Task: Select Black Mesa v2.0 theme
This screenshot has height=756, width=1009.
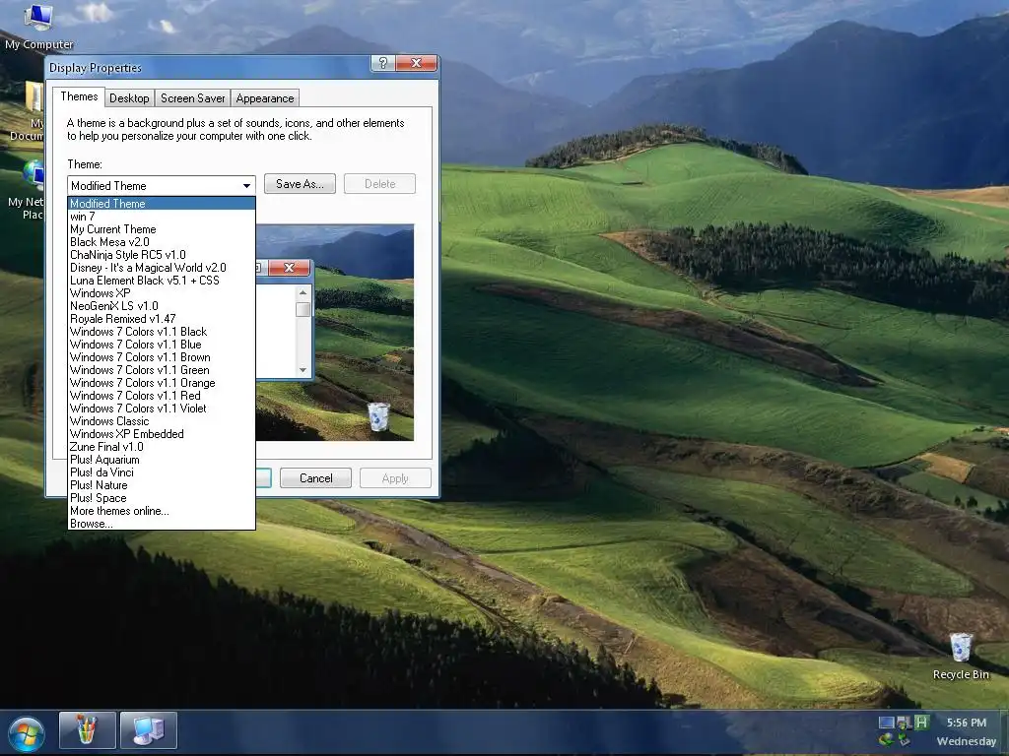Action: 162,242
